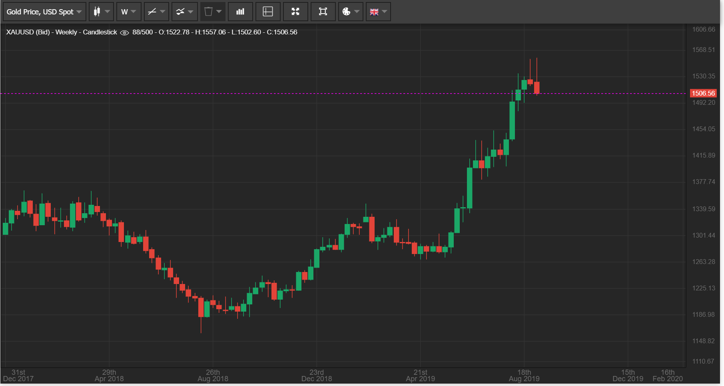The image size is (724, 386).
Task: Click the 18th Aug 2019 date label
Action: point(524,376)
